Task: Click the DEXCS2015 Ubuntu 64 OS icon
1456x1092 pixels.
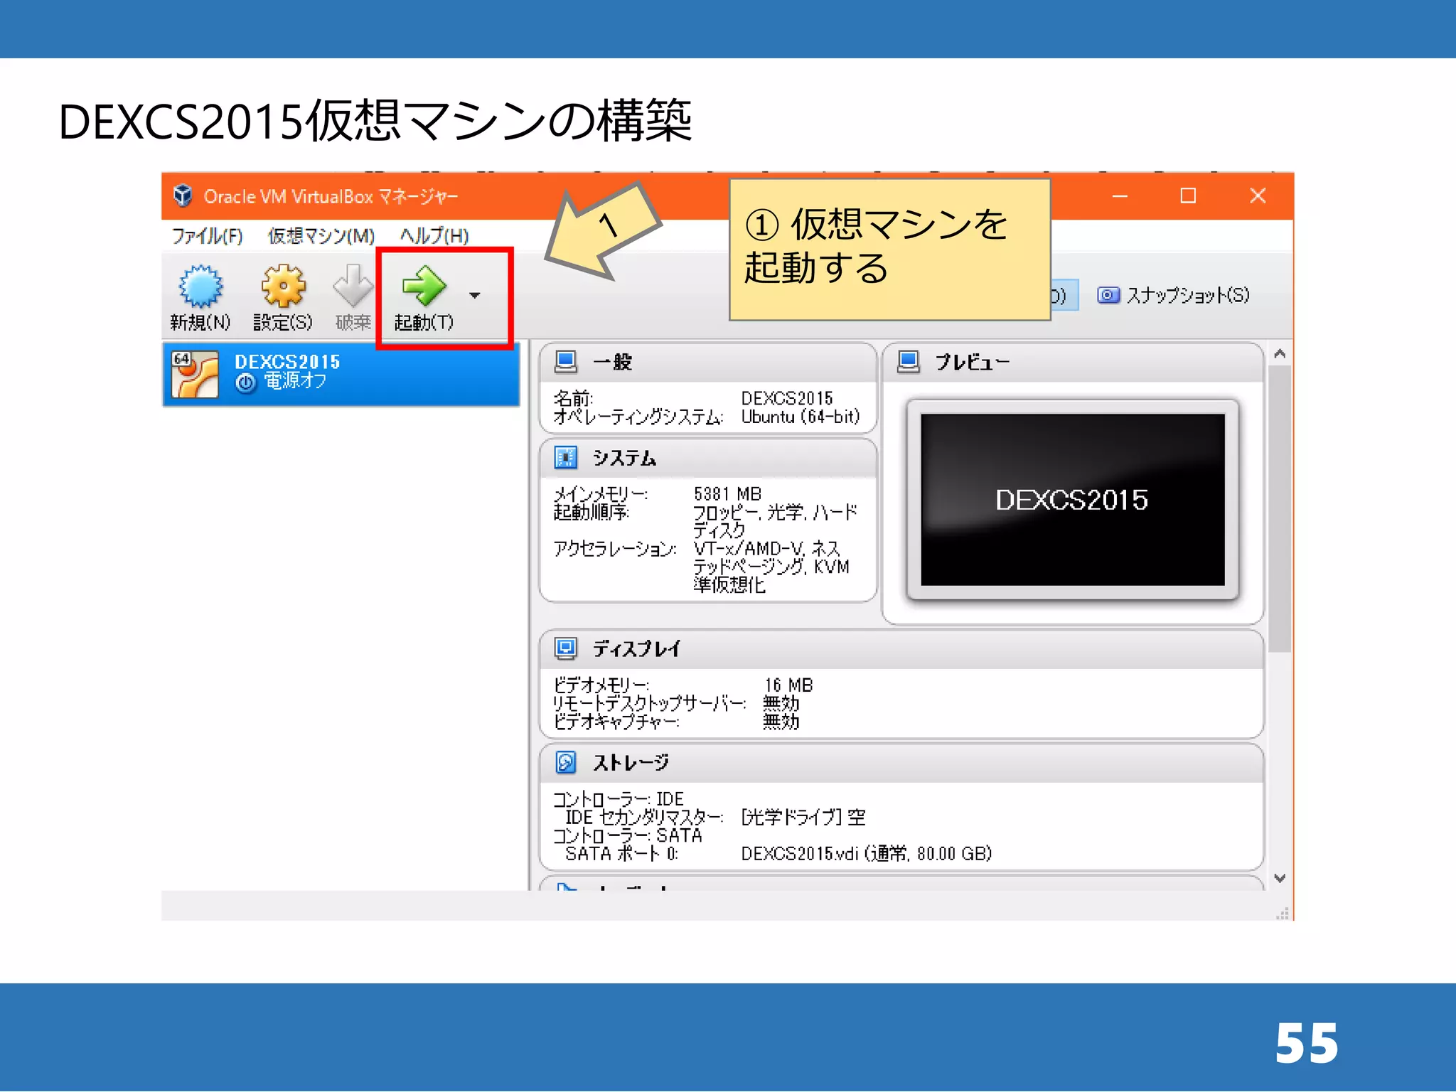Action: [195, 374]
